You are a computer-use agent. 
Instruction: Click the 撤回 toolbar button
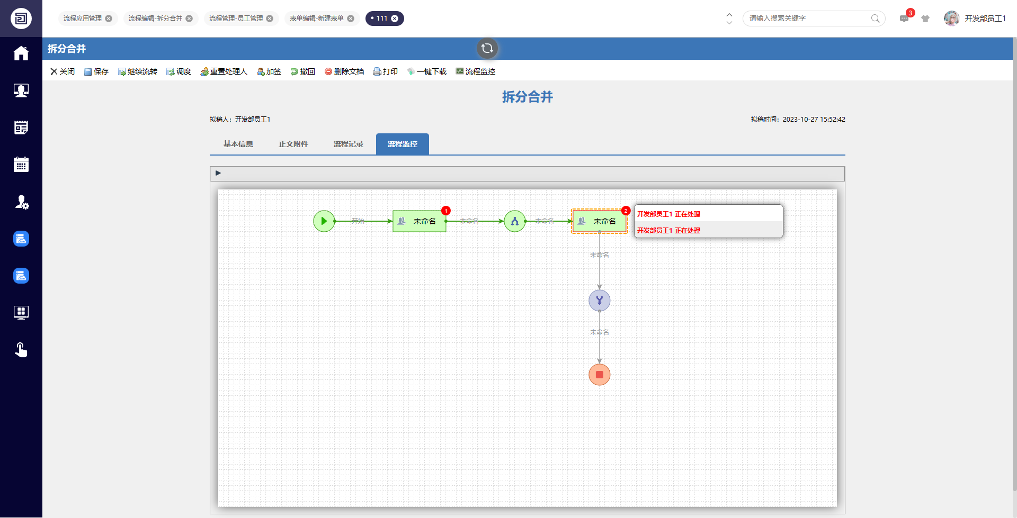(303, 71)
